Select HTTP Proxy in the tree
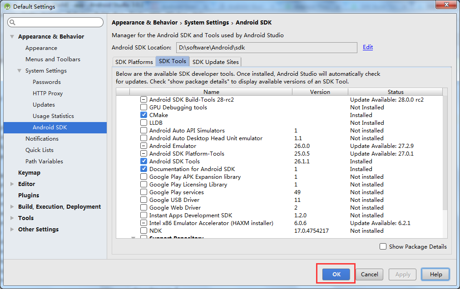460x289 pixels. (48, 93)
